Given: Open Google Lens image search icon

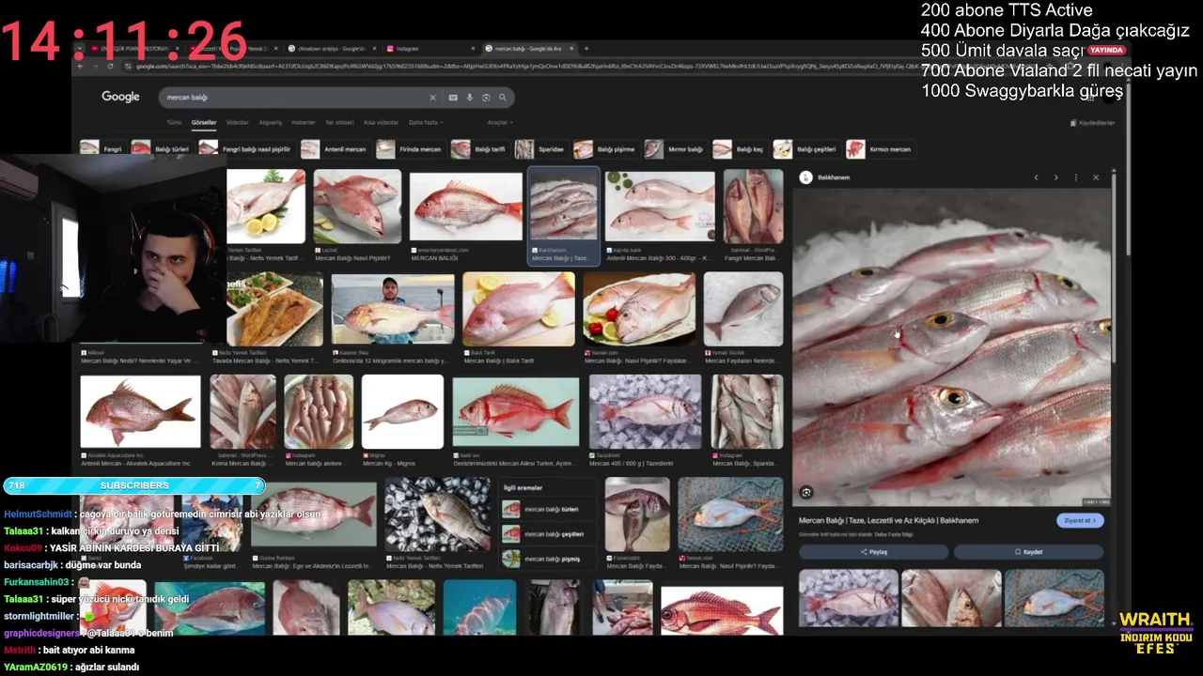Looking at the screenshot, I should 486,98.
